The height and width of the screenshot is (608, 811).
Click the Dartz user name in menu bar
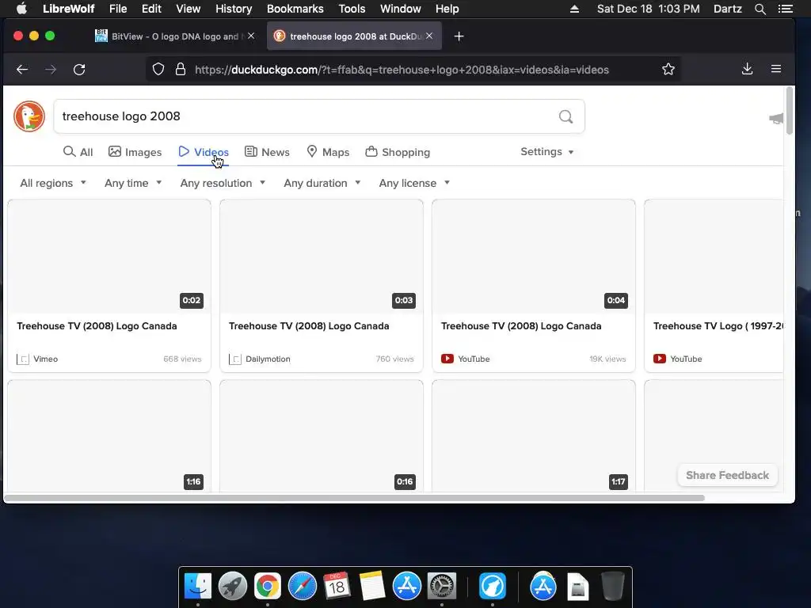coord(727,9)
